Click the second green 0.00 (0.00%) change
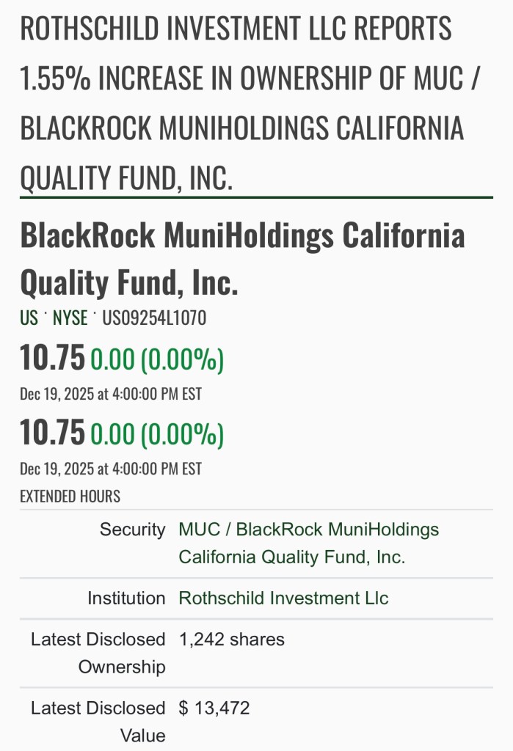513x751 pixels. click(157, 433)
